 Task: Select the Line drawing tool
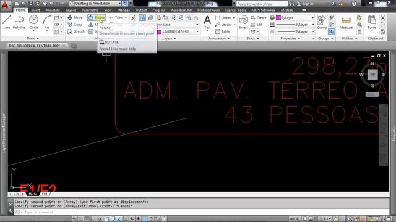point(7,22)
